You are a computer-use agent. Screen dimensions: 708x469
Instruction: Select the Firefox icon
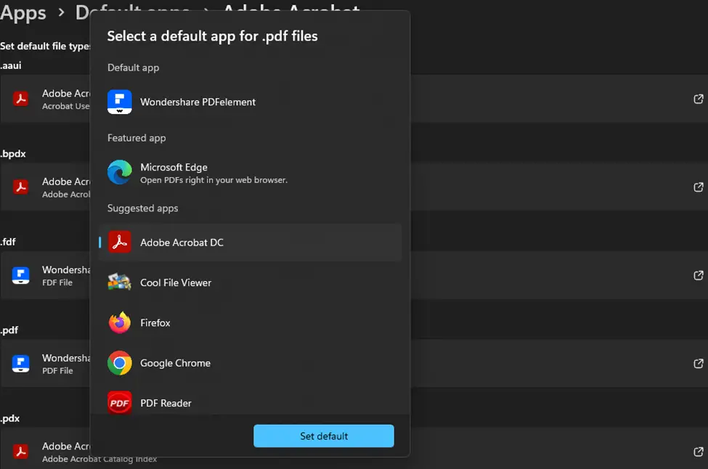coord(120,323)
